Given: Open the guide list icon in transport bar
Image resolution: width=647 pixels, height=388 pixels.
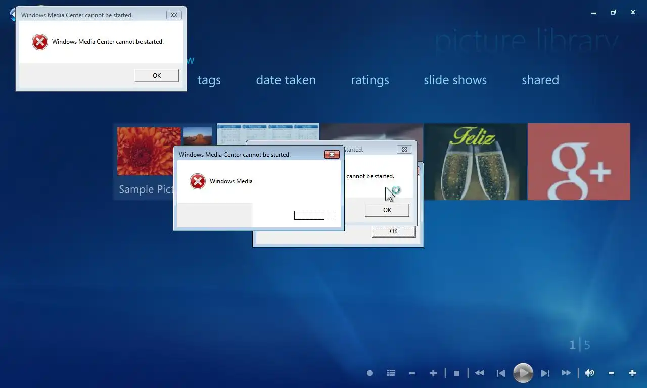Looking at the screenshot, I should (x=391, y=373).
